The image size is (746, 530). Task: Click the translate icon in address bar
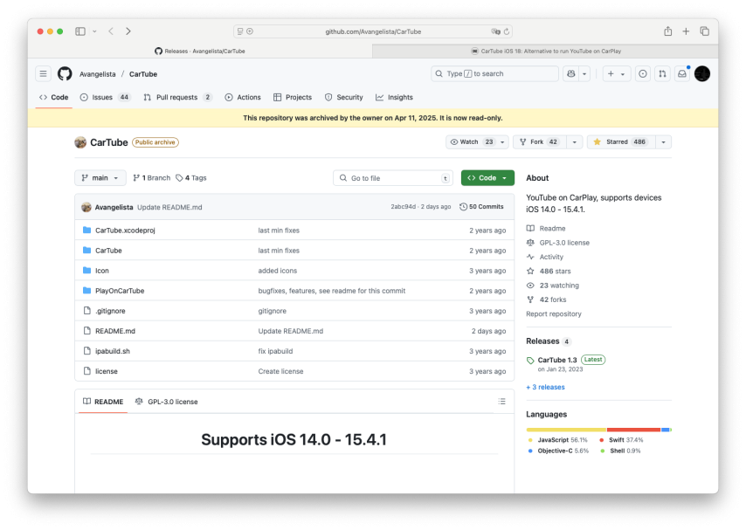point(496,31)
